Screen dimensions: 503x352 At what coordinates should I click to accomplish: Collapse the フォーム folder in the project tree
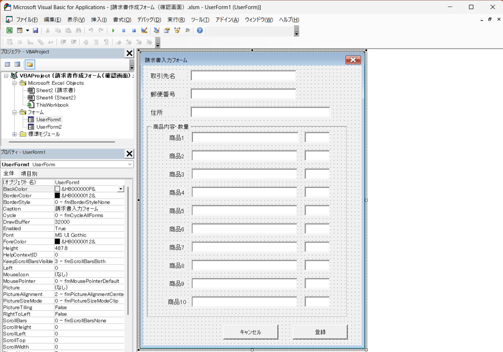15,112
